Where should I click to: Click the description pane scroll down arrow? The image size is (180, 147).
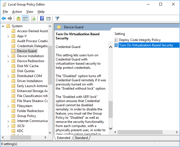[111, 129]
